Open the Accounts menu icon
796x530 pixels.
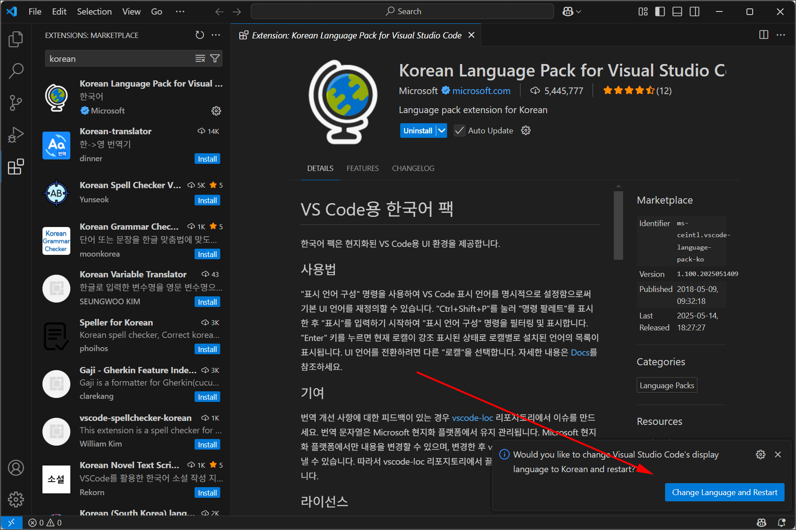16,468
